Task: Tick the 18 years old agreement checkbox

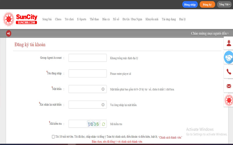Action: (x=53, y=137)
